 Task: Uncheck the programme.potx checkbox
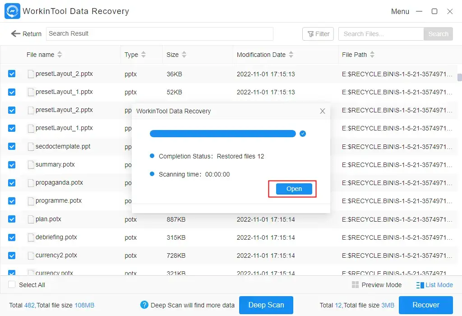point(12,201)
